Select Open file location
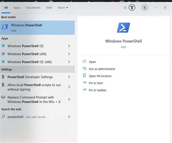This screenshot has width=172, height=143. [x=100, y=76]
